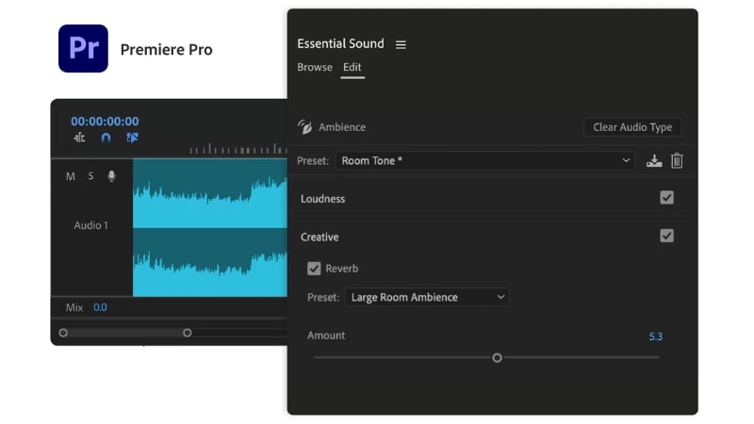
Task: Open the Room Tone preset dropdown
Action: 485,161
